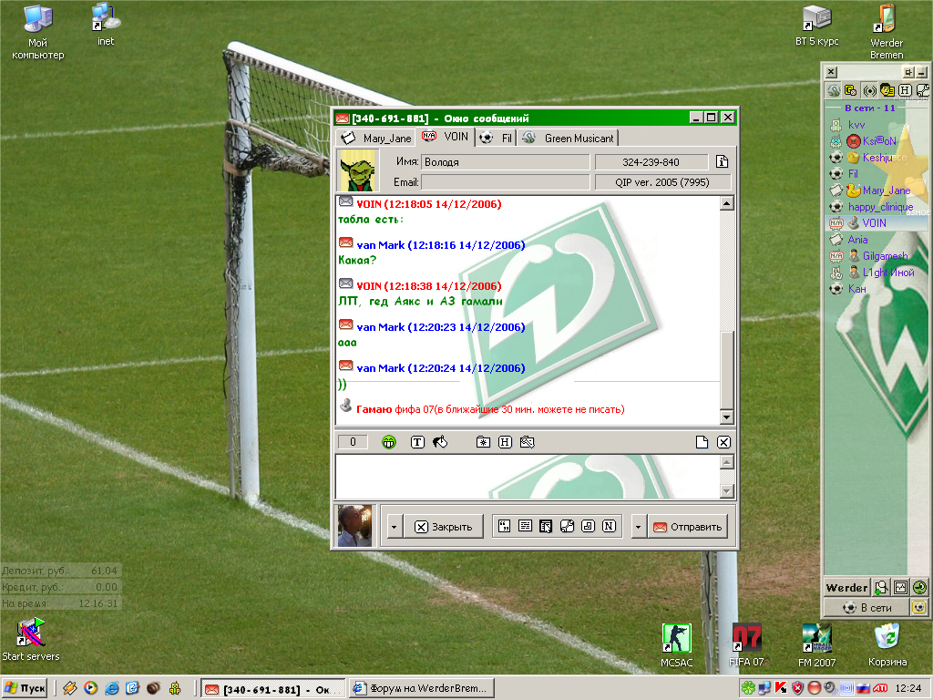Toggle the 'N' button in chat toolbar

coord(609,526)
